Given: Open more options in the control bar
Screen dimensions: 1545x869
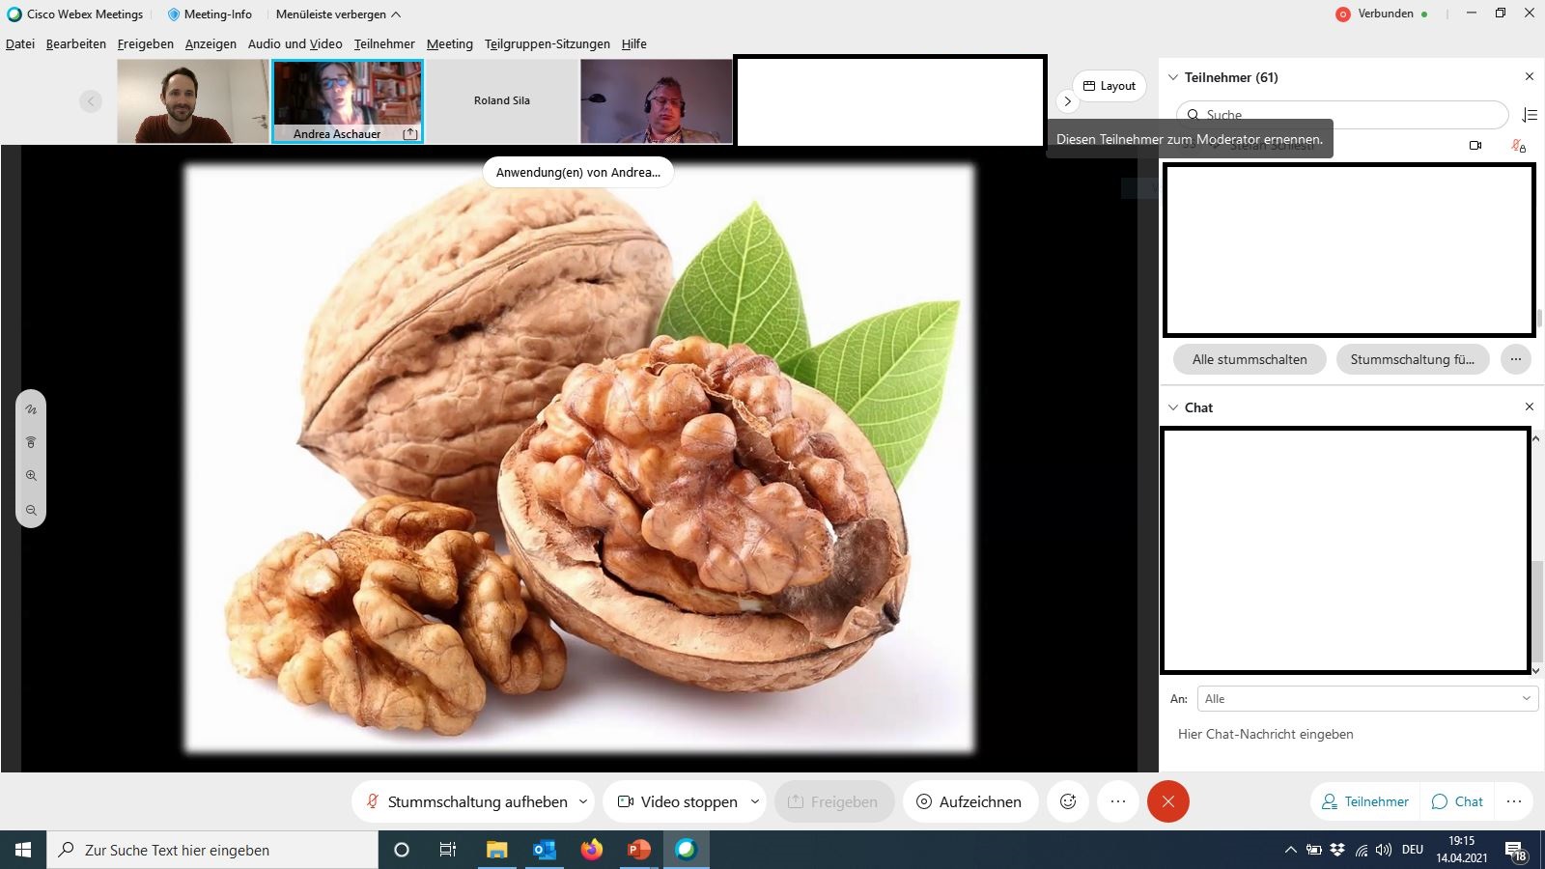Looking at the screenshot, I should (1118, 801).
